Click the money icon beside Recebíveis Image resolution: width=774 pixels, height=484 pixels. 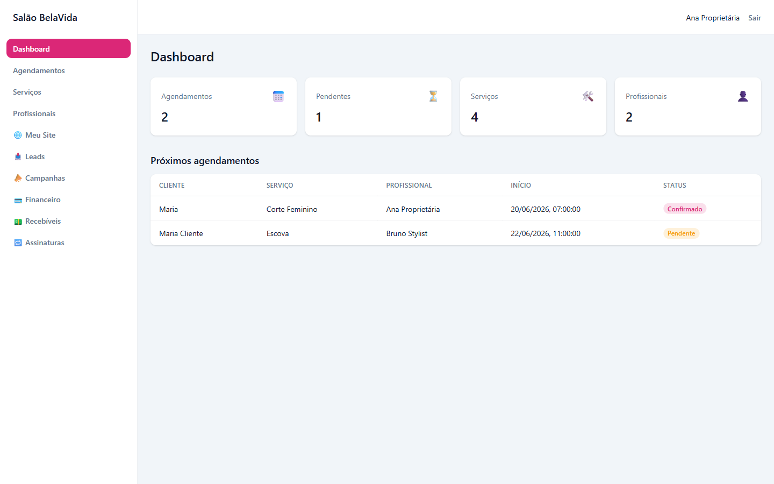click(18, 222)
